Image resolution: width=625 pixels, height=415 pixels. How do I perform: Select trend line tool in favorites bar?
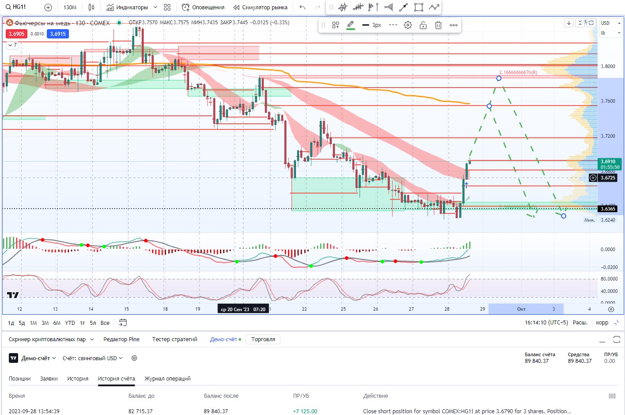403,7
